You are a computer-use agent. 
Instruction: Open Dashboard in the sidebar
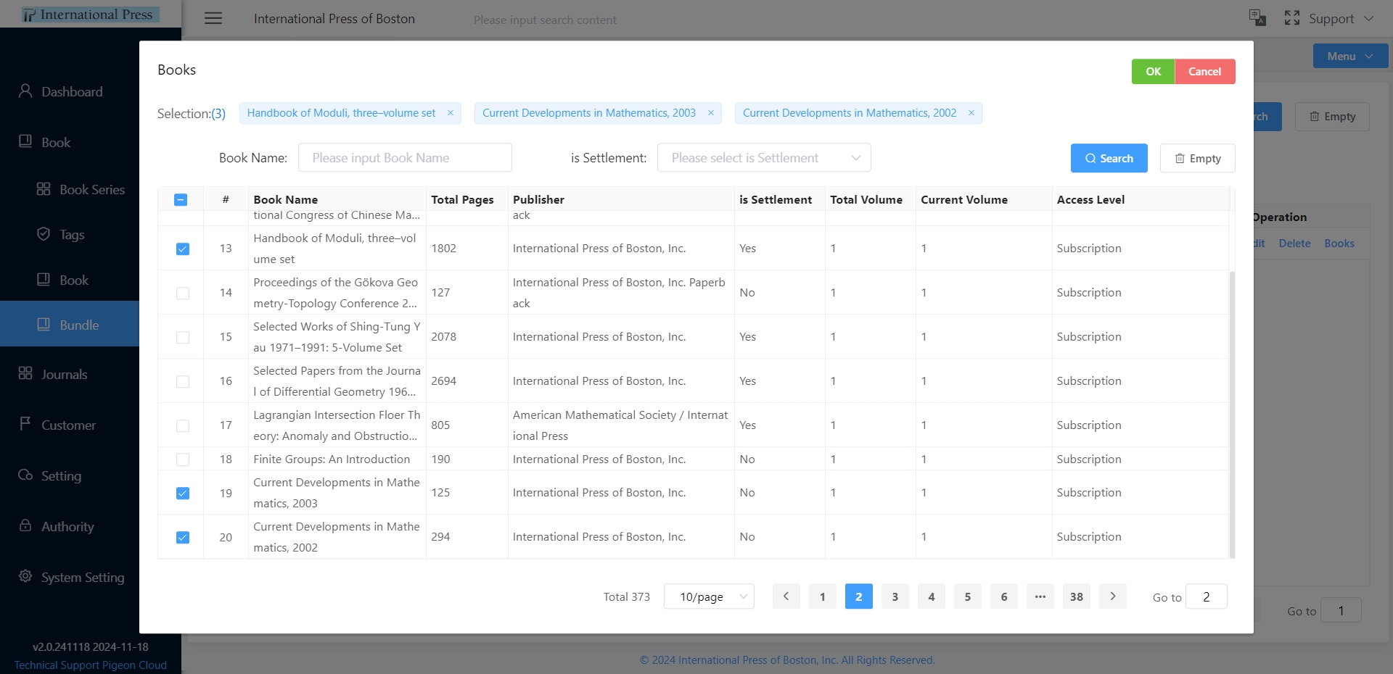pyautogui.click(x=70, y=92)
